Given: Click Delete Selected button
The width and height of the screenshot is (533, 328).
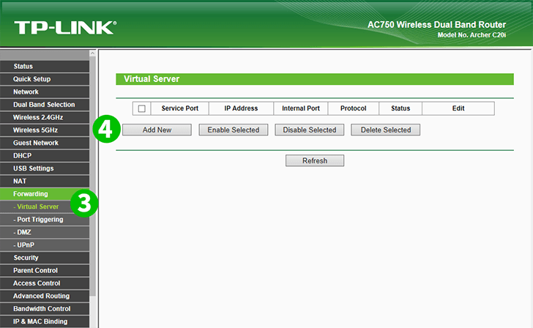Looking at the screenshot, I should [x=385, y=130].
